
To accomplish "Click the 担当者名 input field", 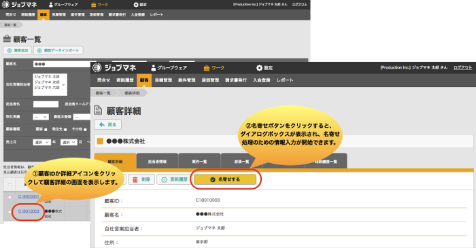I will coord(46,104).
